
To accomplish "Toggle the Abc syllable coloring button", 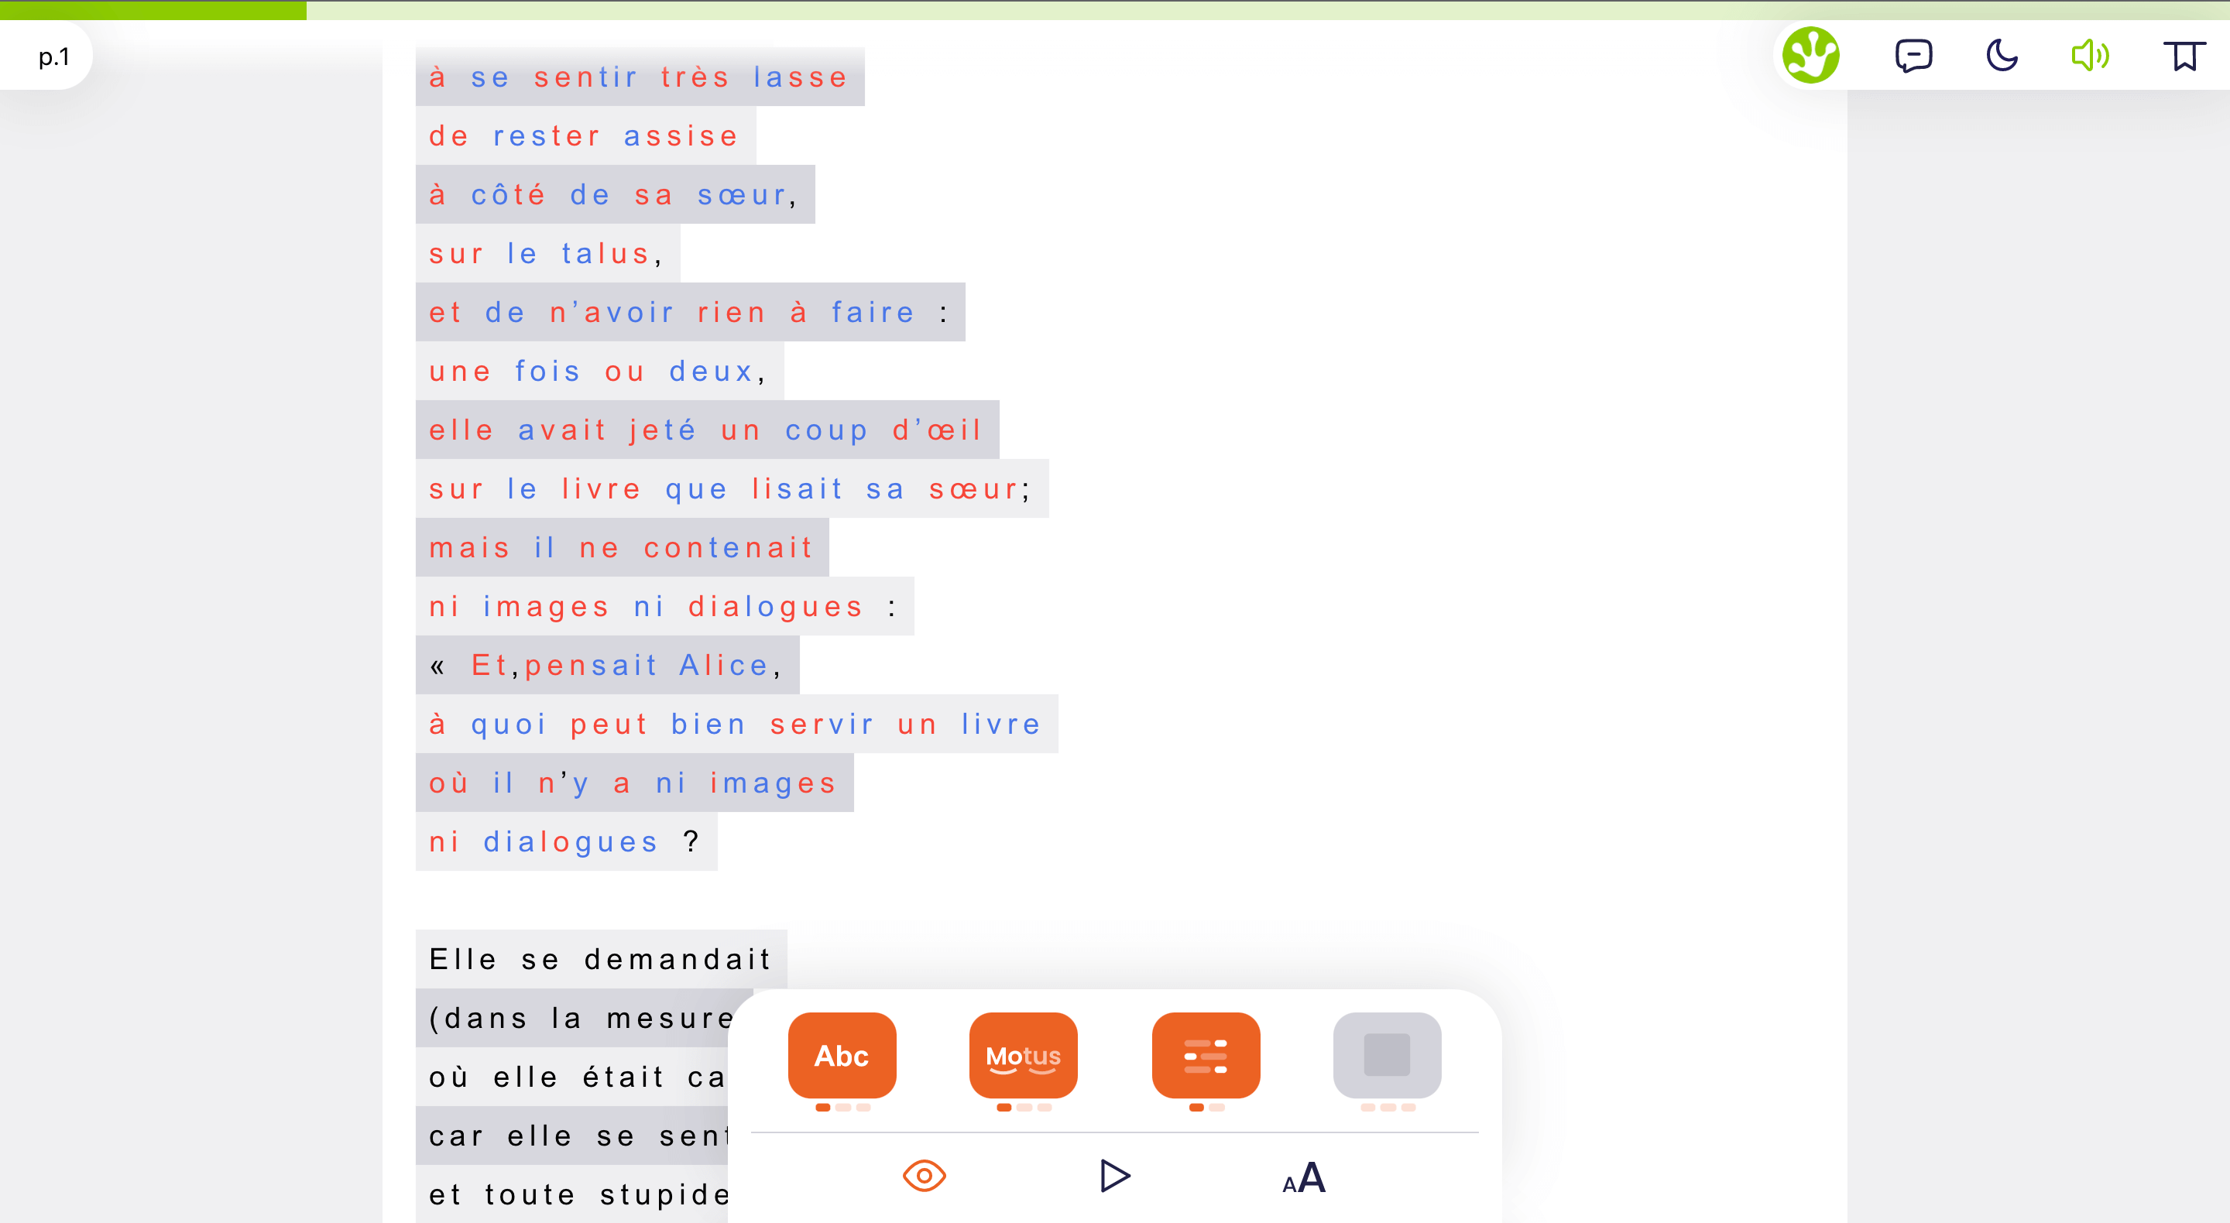I will point(842,1055).
